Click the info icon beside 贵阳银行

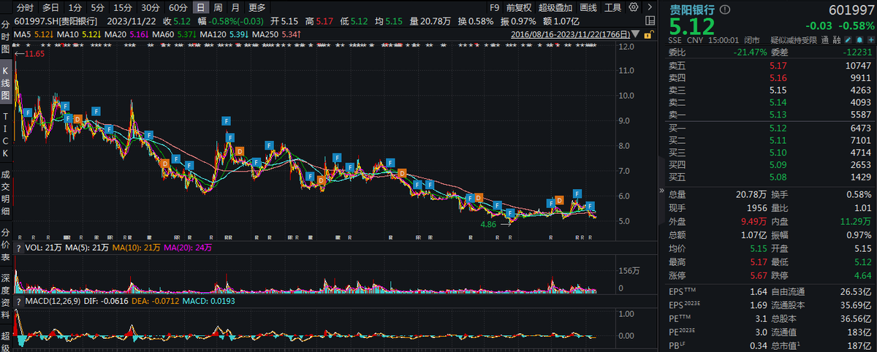pos(725,10)
